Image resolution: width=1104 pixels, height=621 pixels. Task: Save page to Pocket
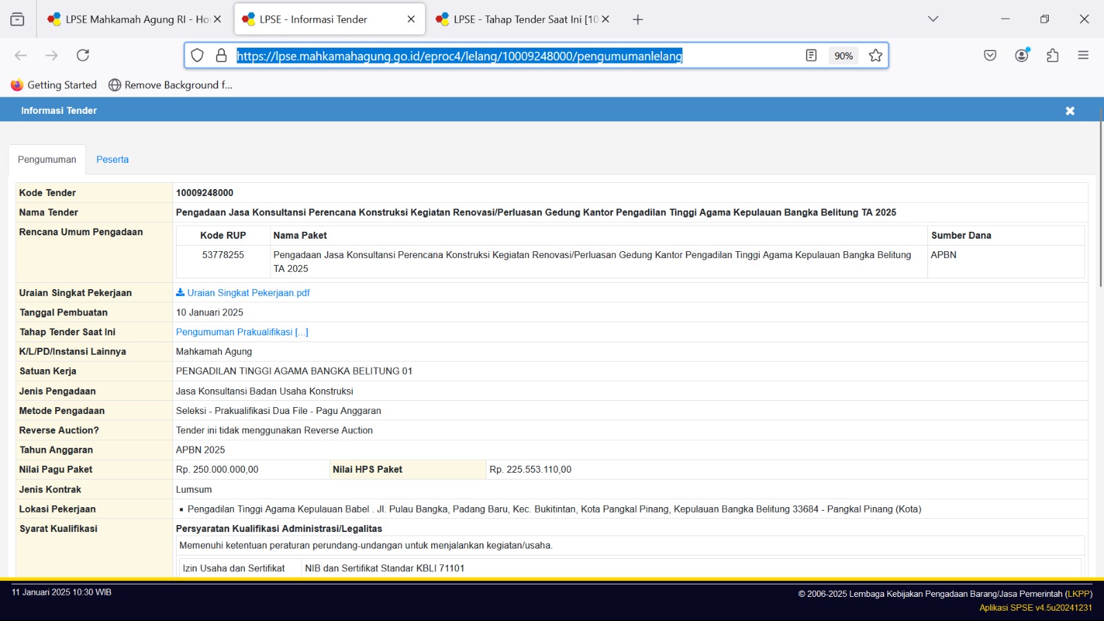tap(990, 55)
